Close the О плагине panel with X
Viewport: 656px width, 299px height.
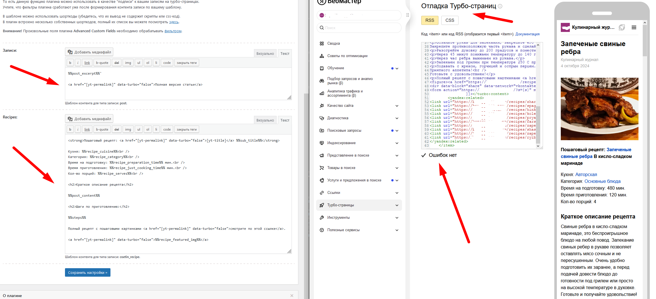292,296
